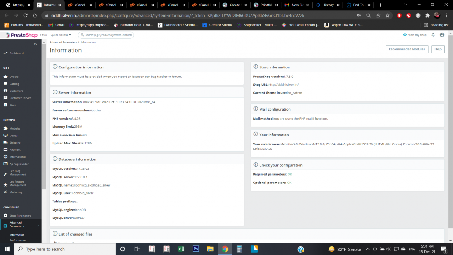The height and width of the screenshot is (255, 453).
Task: Switch to the History browser tab
Action: click(x=328, y=5)
